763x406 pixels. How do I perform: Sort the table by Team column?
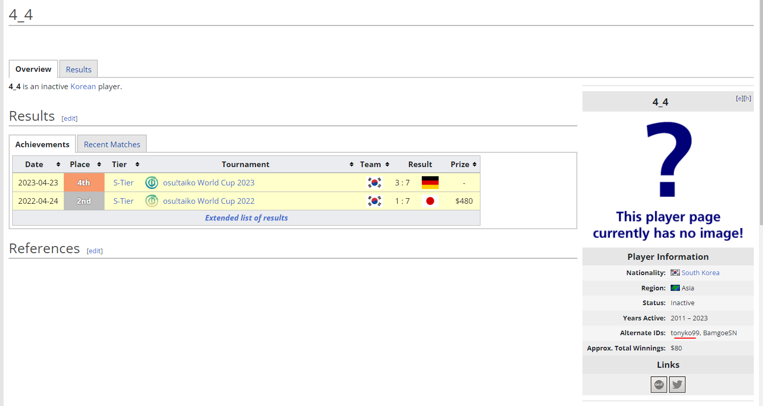tap(387, 165)
